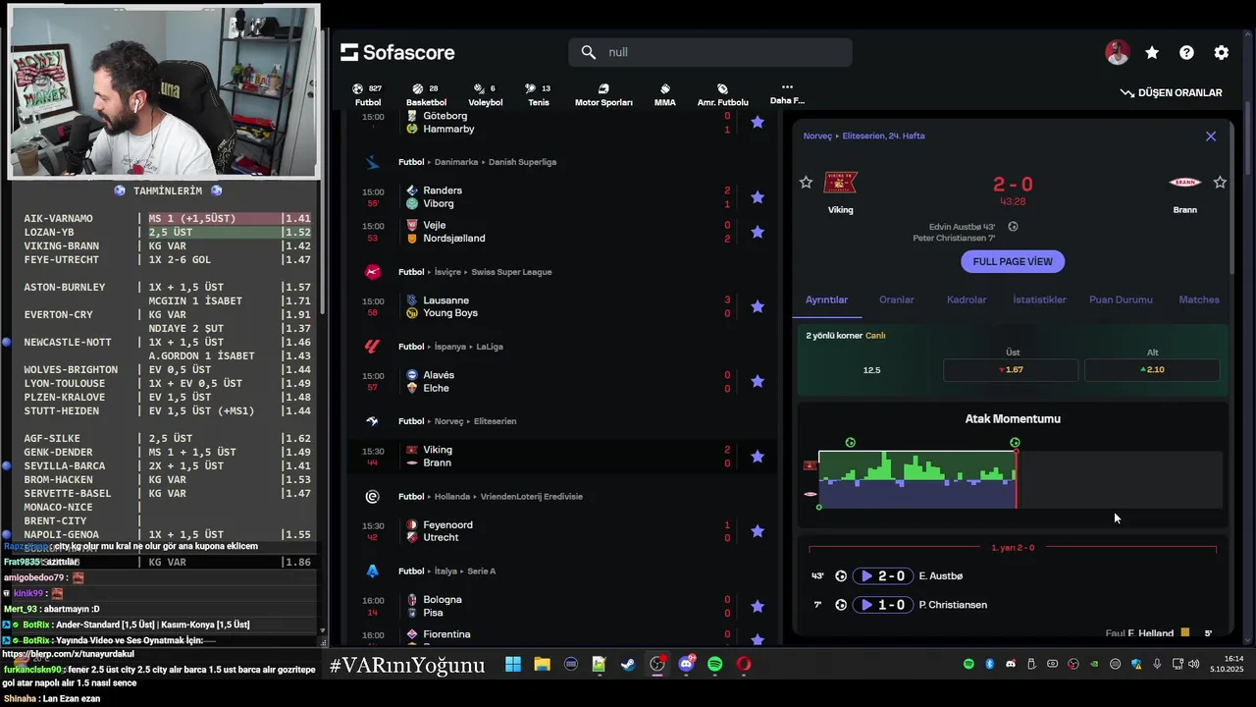This screenshot has height=707, width=1256.
Task: Select the Ayrıntılar tab
Action: tap(826, 299)
